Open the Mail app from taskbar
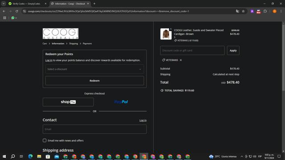This screenshot has width=285, height=160. [x=57, y=156]
